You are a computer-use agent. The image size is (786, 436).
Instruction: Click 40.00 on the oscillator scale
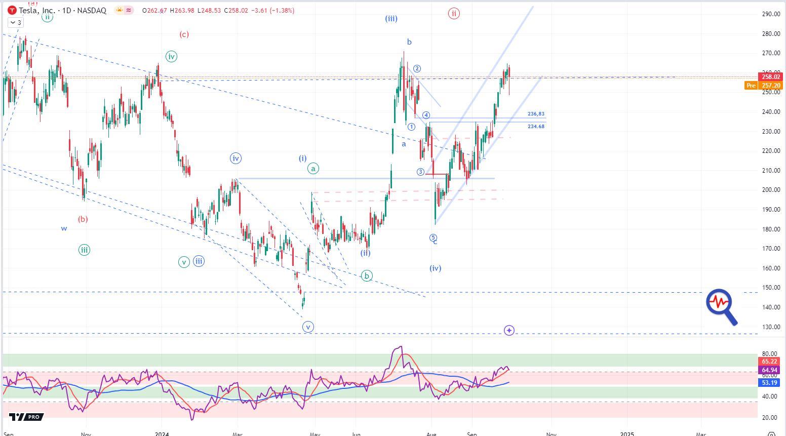click(770, 397)
